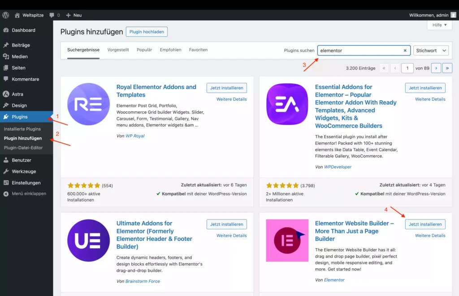Click Elementor Website Builder logo
Viewport: 459px width, 296px height.
(x=287, y=241)
